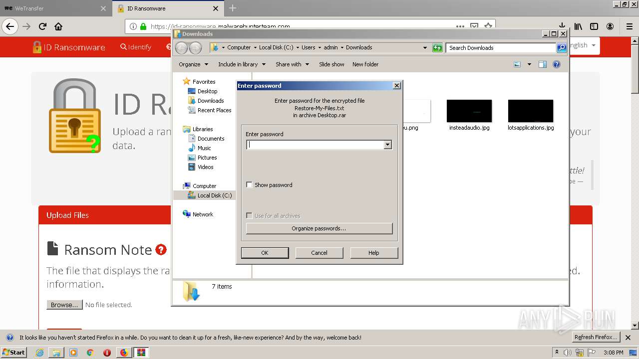This screenshot has height=359, width=639.
Task: Focus the Enter password field
Action: [x=315, y=145]
